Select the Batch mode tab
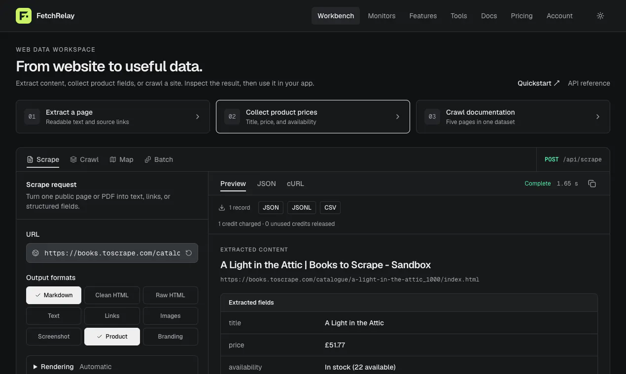 158,159
